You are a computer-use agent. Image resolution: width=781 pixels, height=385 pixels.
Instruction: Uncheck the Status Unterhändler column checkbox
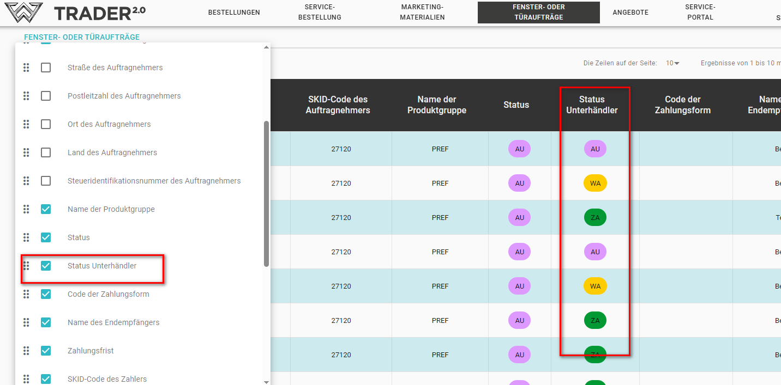point(46,266)
